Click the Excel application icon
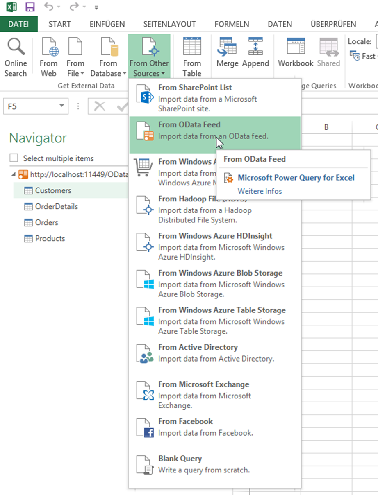This screenshot has height=495, width=378. point(11,7)
